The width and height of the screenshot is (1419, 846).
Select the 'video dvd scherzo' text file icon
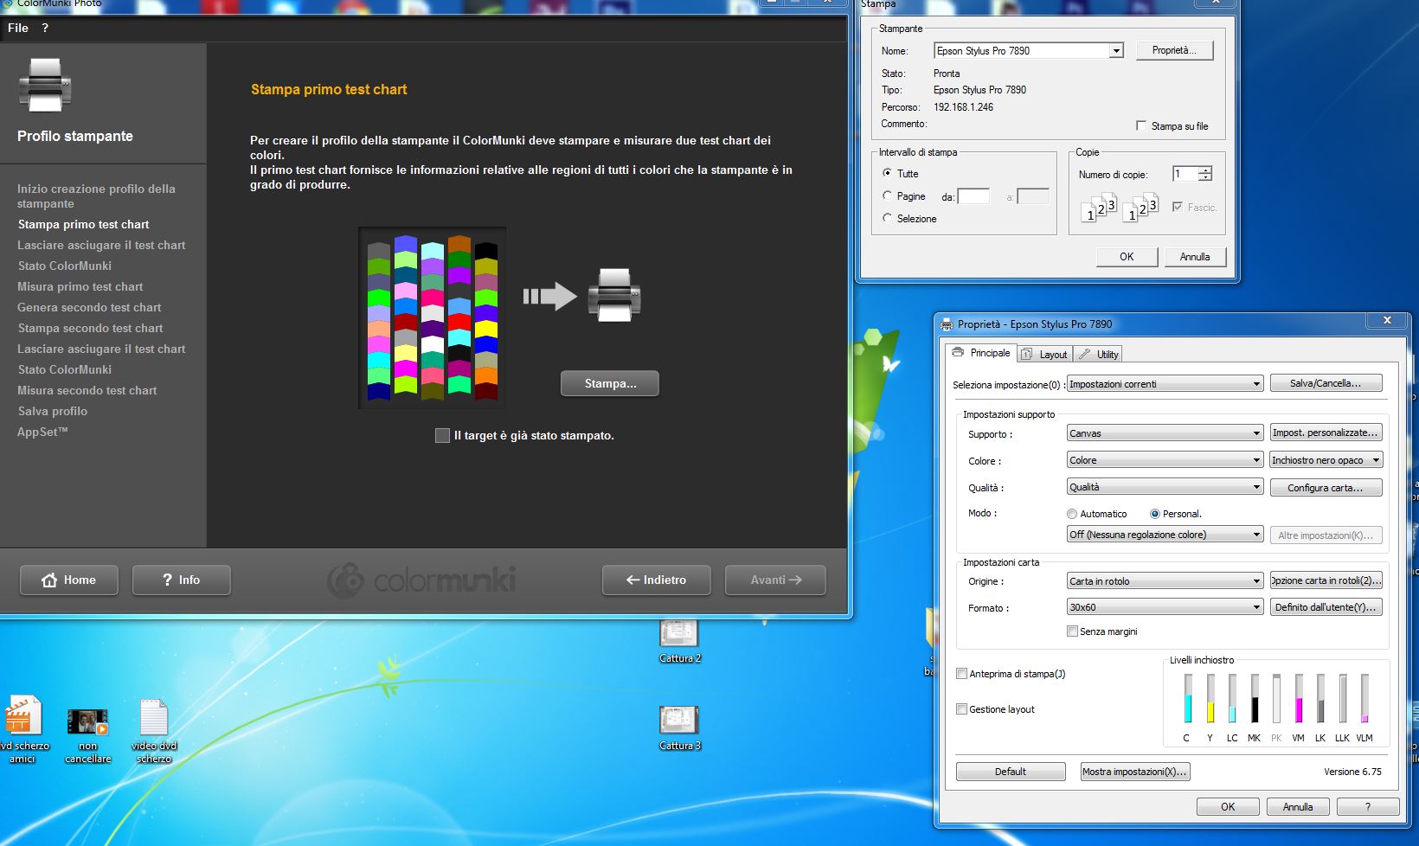[154, 732]
